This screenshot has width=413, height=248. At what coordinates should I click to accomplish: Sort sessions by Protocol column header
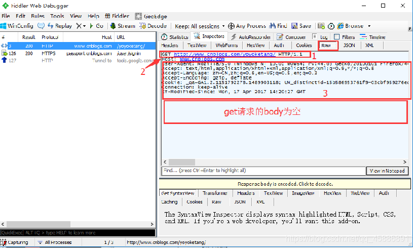[50, 37]
